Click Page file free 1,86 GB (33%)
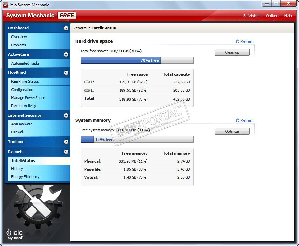This screenshot has width=299, height=246. (136, 169)
